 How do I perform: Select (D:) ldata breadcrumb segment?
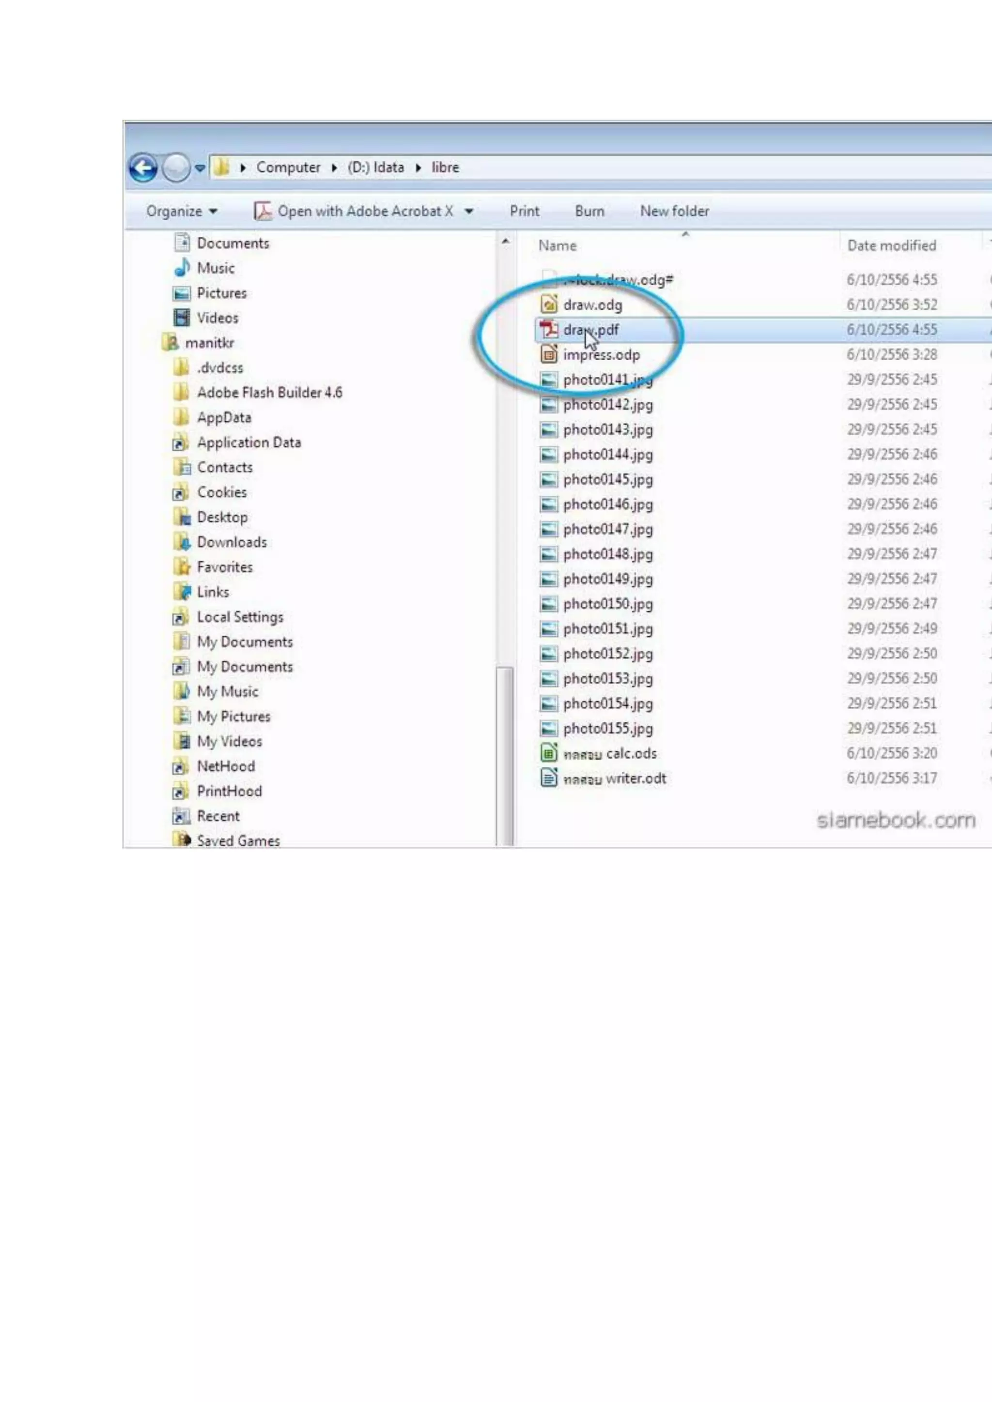click(x=376, y=168)
